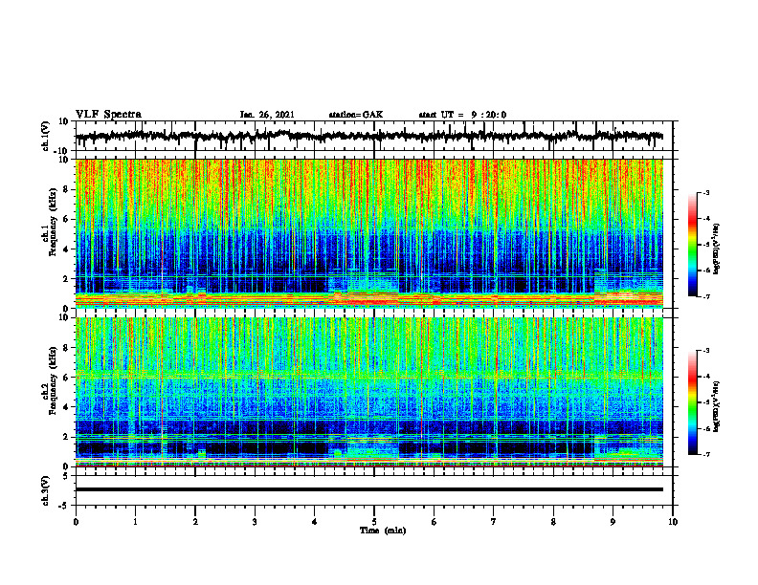
Task: Click the "6" kHz tick on ch.2 frequency axis
Action: pos(67,378)
